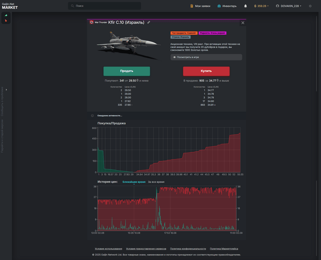321x260 pixels.
Task: Click the blue inventory briefcase icon
Action: click(219, 6)
